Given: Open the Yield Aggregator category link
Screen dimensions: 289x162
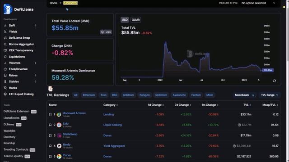Looking at the screenshot, I should point(114,146).
